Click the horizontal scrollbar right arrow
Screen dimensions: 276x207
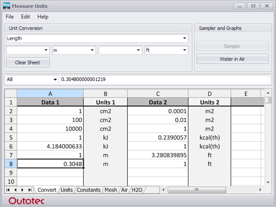click(x=260, y=190)
